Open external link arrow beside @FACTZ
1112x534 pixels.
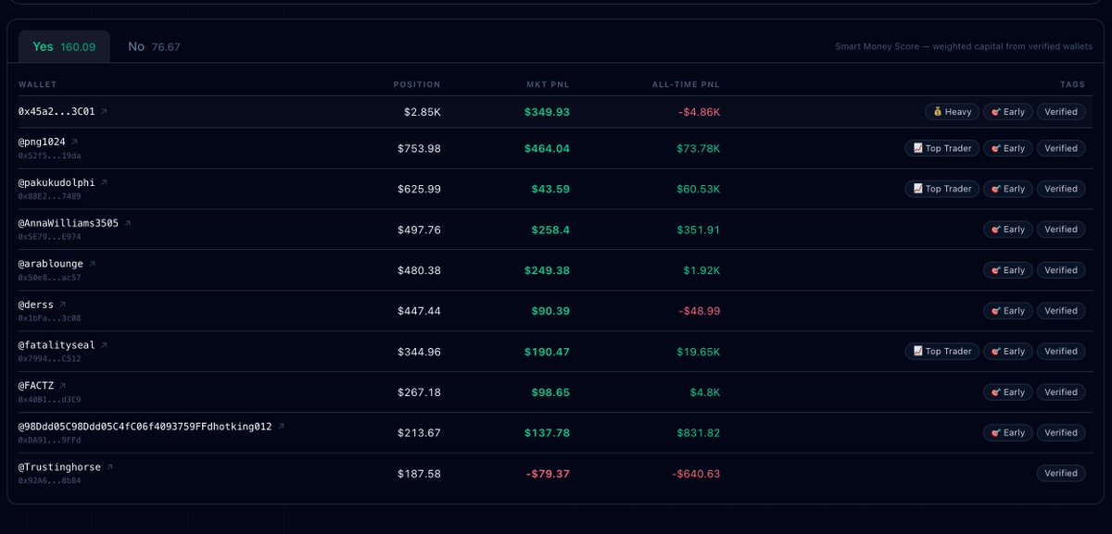point(62,386)
